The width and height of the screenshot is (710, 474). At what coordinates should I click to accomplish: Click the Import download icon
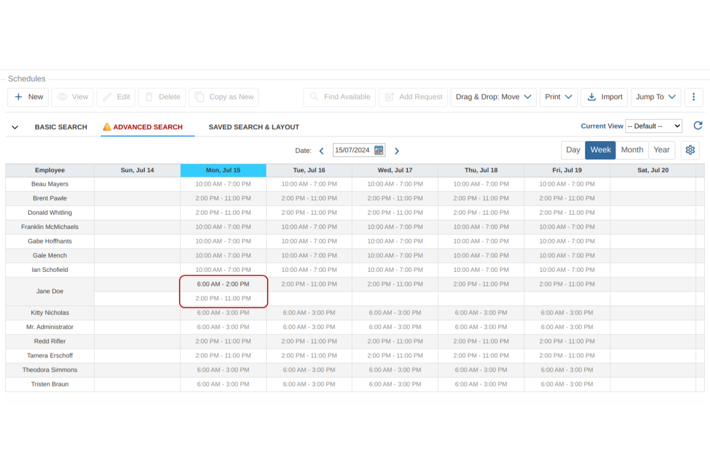[x=592, y=97]
